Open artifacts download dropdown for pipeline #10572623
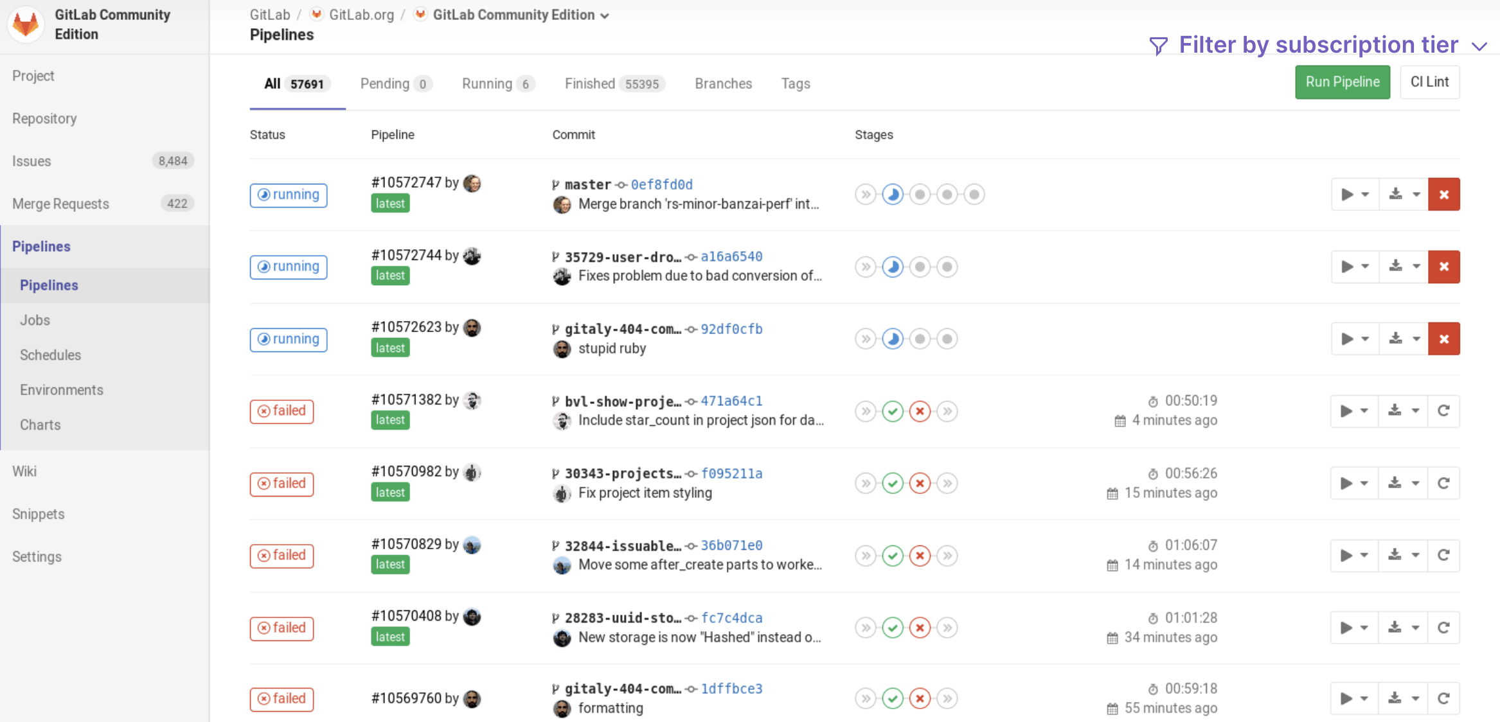1500x722 pixels. (x=1404, y=339)
